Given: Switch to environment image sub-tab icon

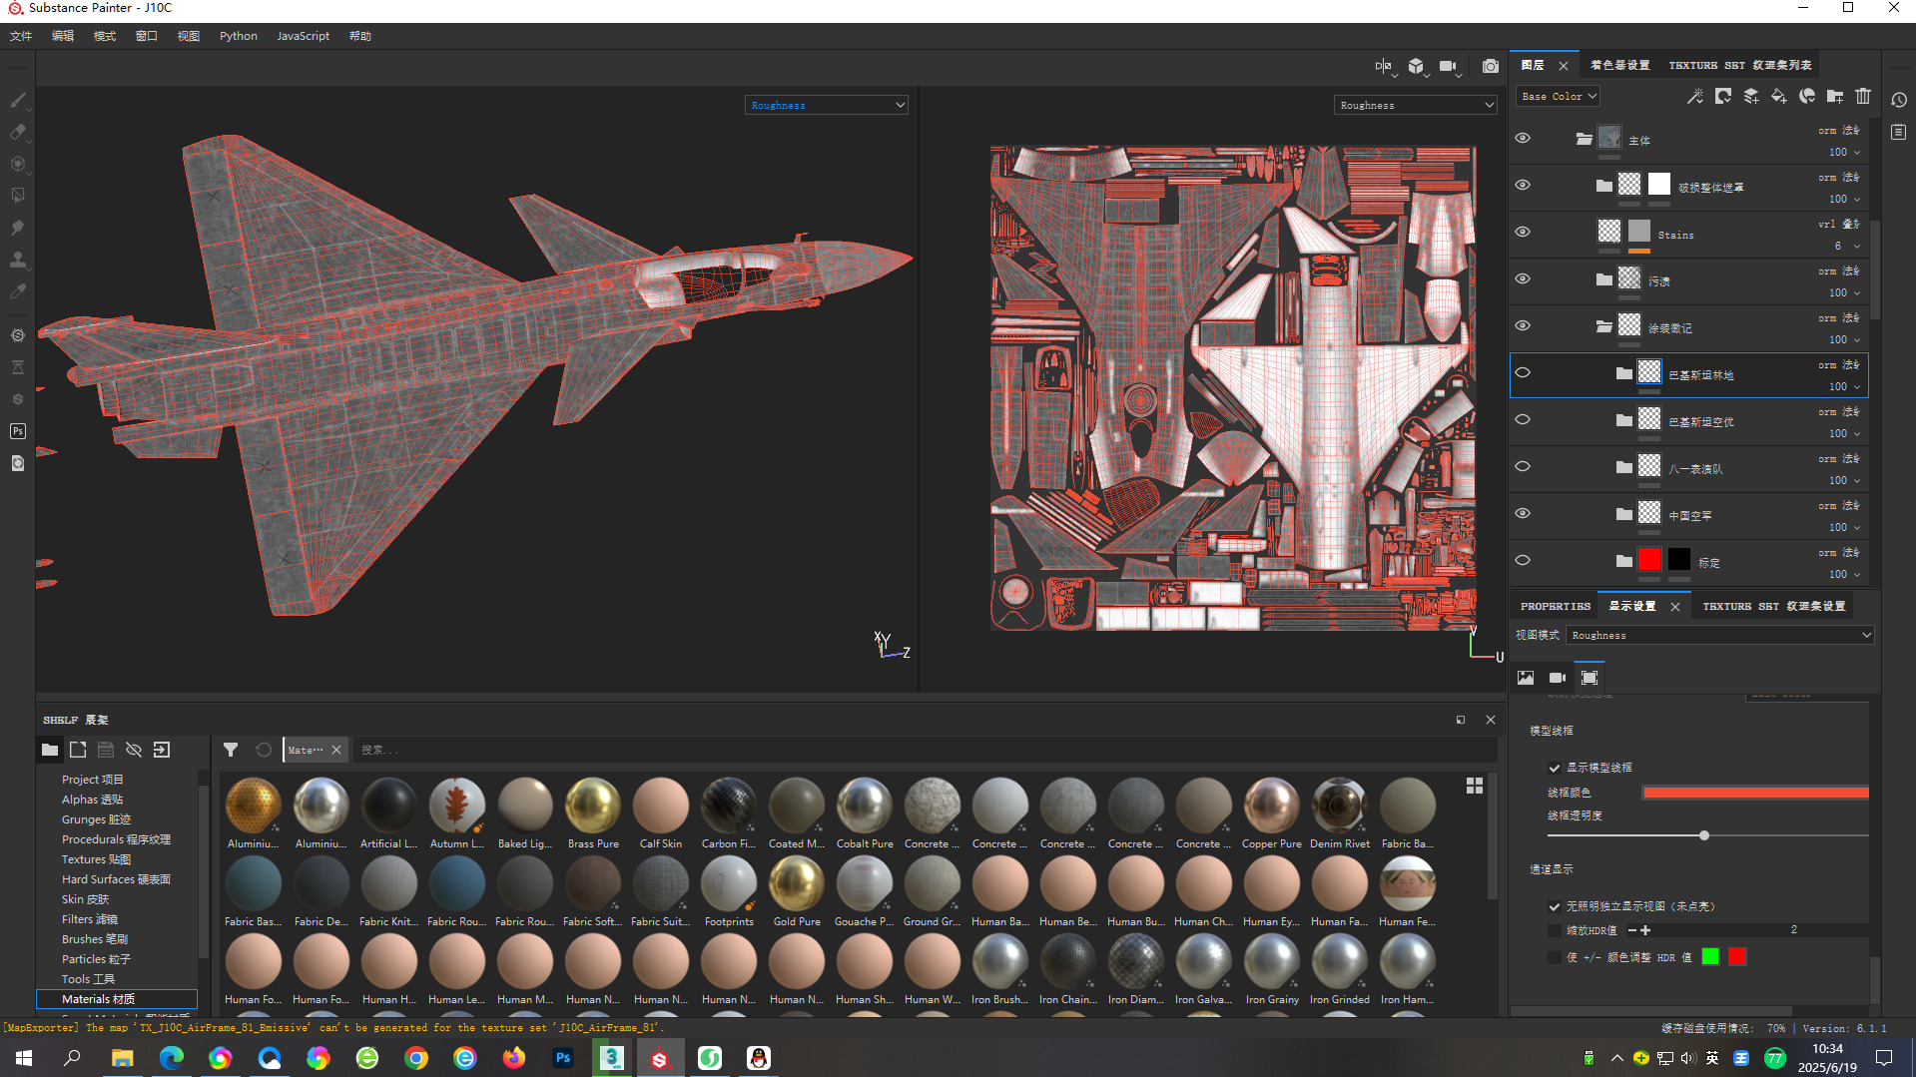Looking at the screenshot, I should click(1526, 678).
